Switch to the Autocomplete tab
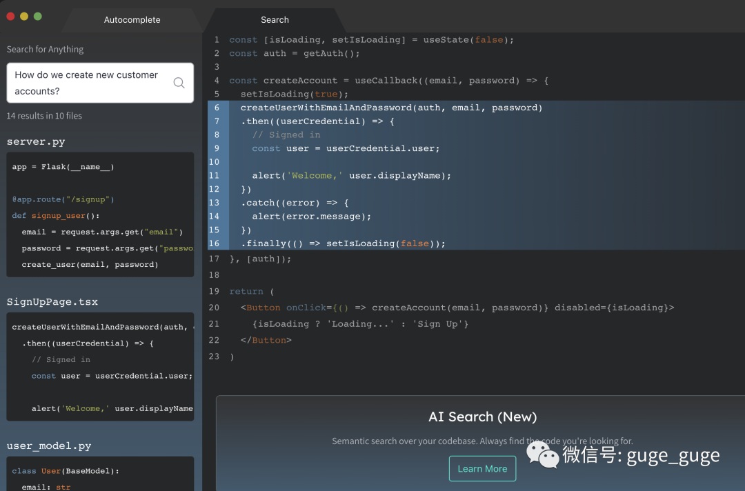745x491 pixels. click(132, 20)
